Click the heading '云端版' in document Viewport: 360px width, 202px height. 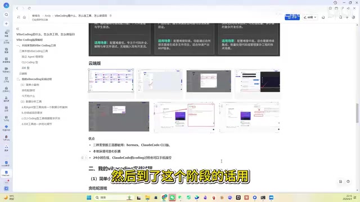pos(95,63)
